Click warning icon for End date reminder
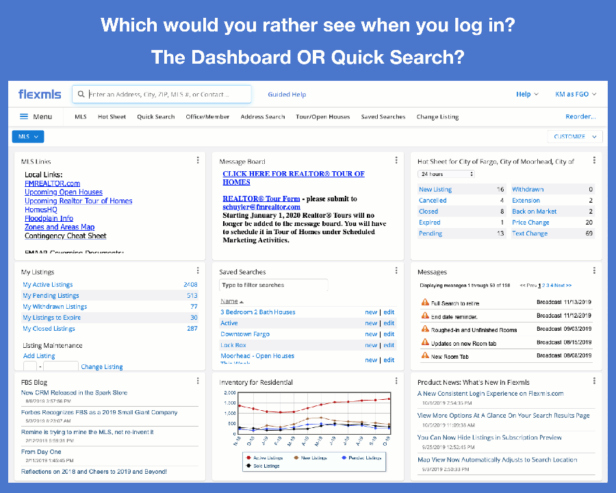The height and width of the screenshot is (493, 616). [x=425, y=315]
